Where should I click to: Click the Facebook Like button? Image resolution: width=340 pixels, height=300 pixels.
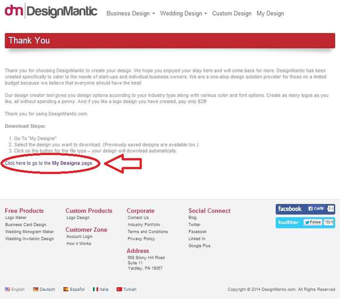coord(316,209)
